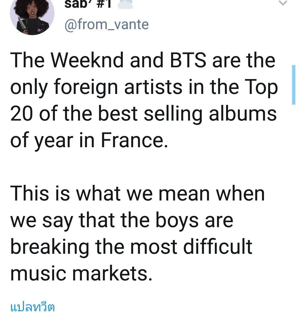Open the profile avatar of sab' #1
Screen dimensions: 297x312
click(x=32, y=16)
